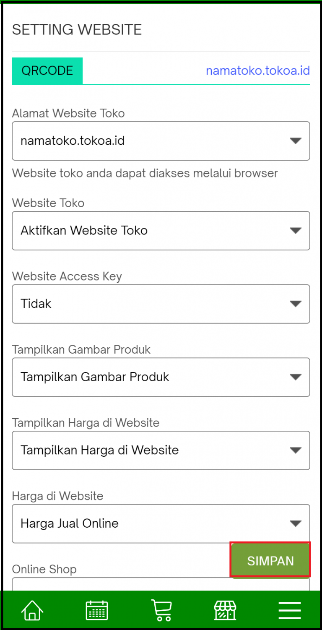Expand the Harga di Website dropdown
This screenshot has width=322, height=630.
[x=161, y=523]
